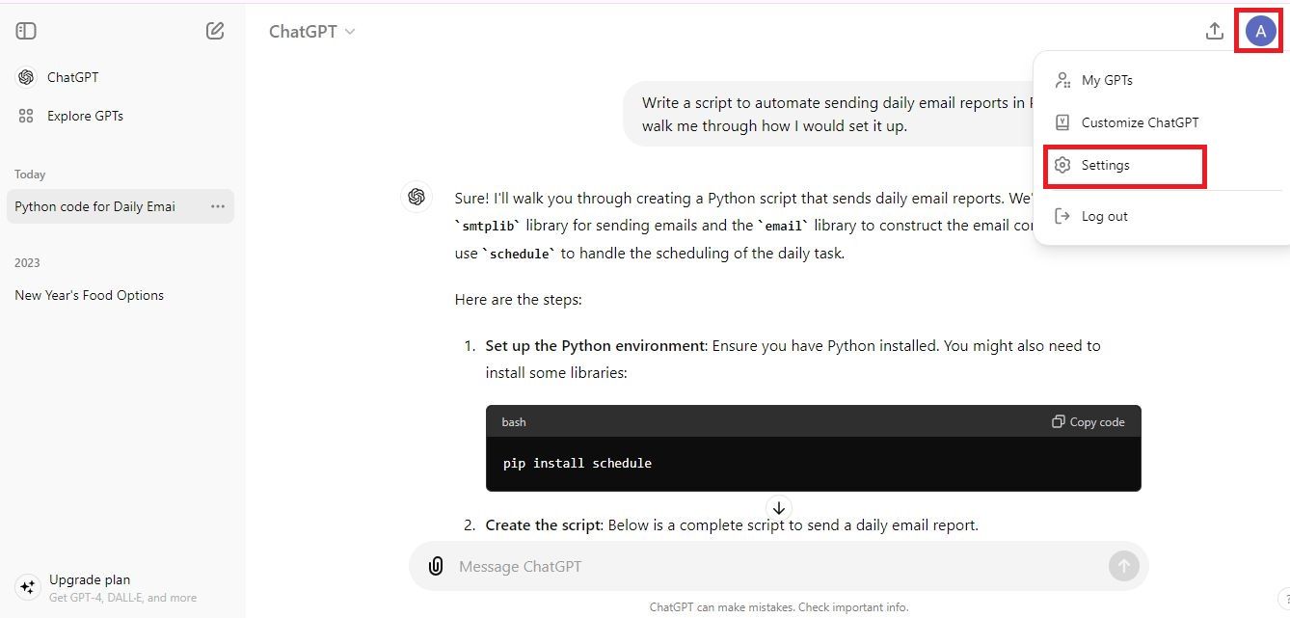Open the My GPTs menu item icon
This screenshot has height=618, width=1290.
pos(1062,80)
